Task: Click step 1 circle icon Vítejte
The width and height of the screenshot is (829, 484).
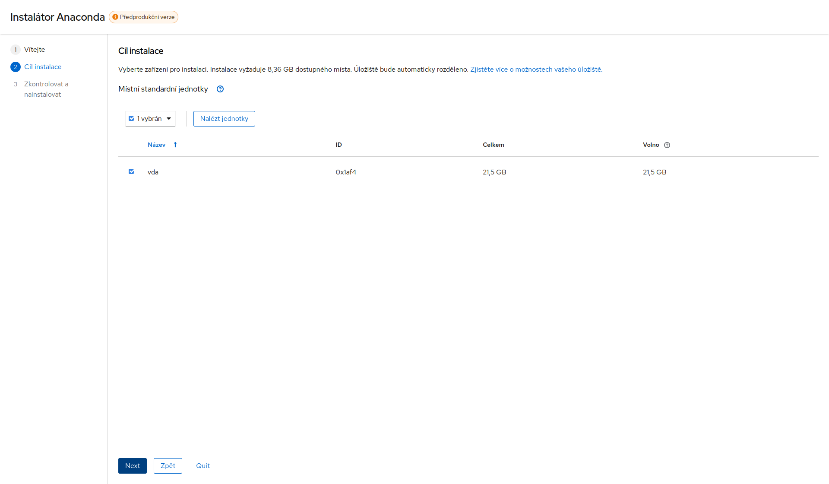Action: pyautogui.click(x=16, y=50)
